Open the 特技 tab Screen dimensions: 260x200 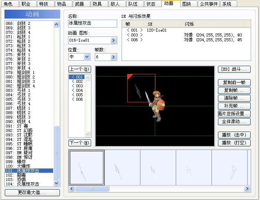coord(46,4)
